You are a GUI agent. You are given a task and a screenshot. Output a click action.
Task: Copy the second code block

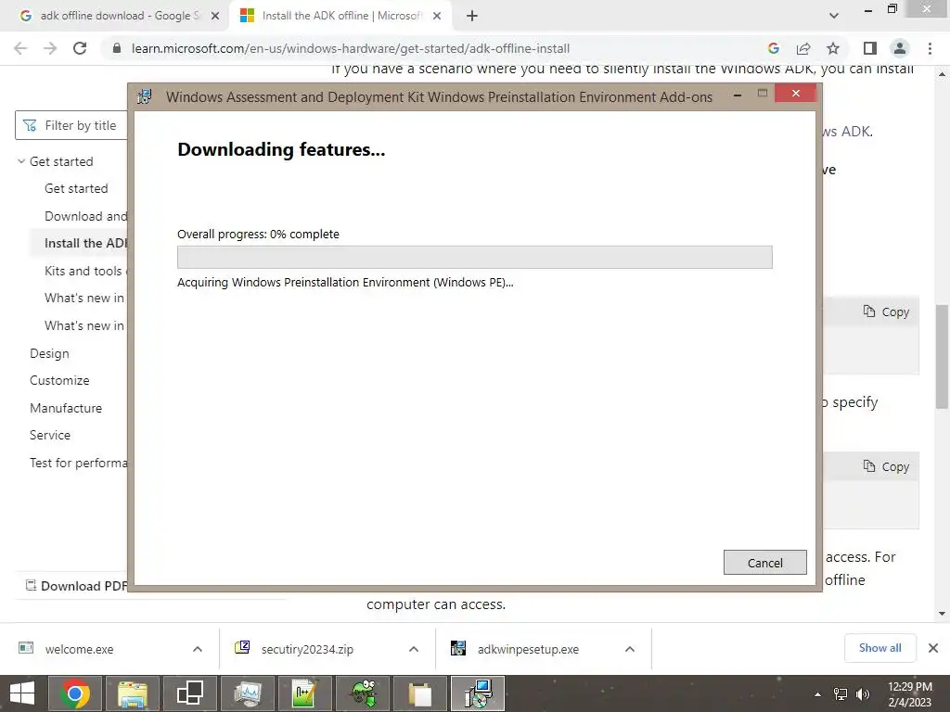886,467
